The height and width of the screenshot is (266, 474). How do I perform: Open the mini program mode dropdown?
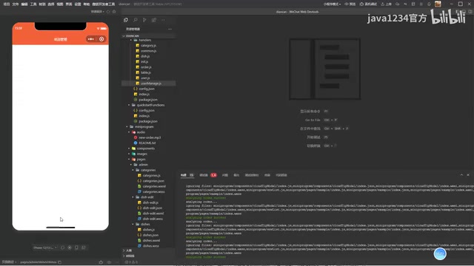coord(333,4)
